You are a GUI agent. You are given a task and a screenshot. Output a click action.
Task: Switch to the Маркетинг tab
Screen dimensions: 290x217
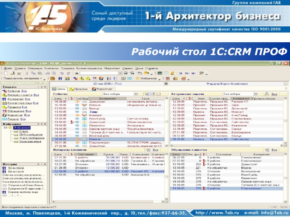coord(102,89)
